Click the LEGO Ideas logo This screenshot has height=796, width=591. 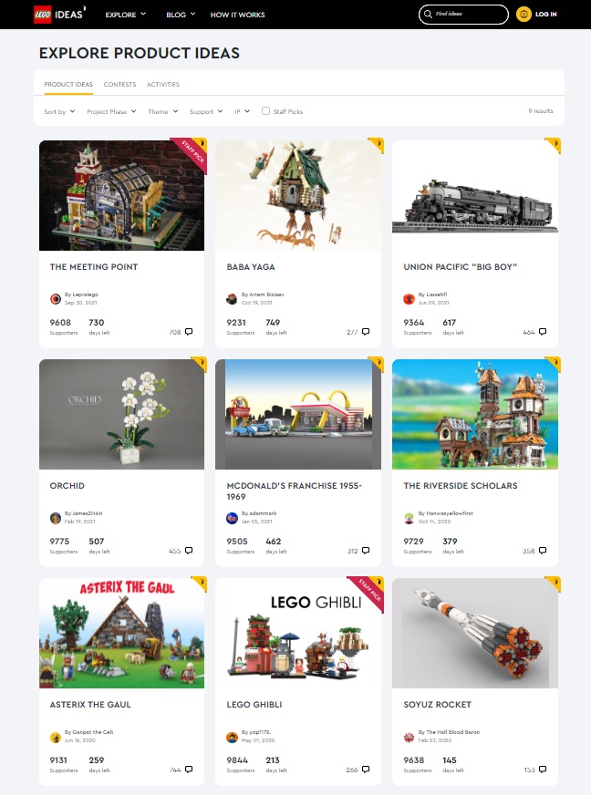coord(59,15)
